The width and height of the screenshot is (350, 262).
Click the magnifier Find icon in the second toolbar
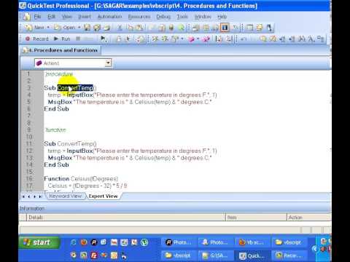pyautogui.click(x=263, y=39)
